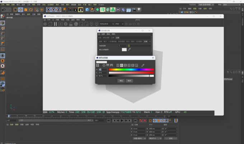The image size is (244, 144).
Task: Click color picker screen eyedropper icon
Action: 143,65
